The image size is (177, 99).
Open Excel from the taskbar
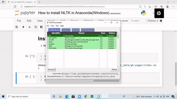click(x=92, y=97)
